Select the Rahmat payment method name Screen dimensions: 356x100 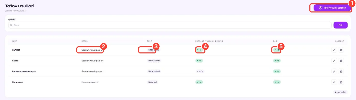(16, 50)
